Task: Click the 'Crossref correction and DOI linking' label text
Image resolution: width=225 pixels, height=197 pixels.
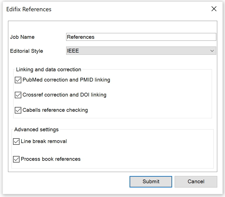Action: tap(64, 95)
